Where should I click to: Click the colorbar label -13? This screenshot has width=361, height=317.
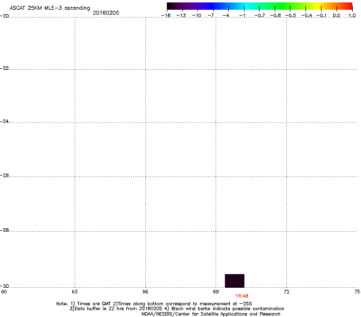click(x=181, y=16)
